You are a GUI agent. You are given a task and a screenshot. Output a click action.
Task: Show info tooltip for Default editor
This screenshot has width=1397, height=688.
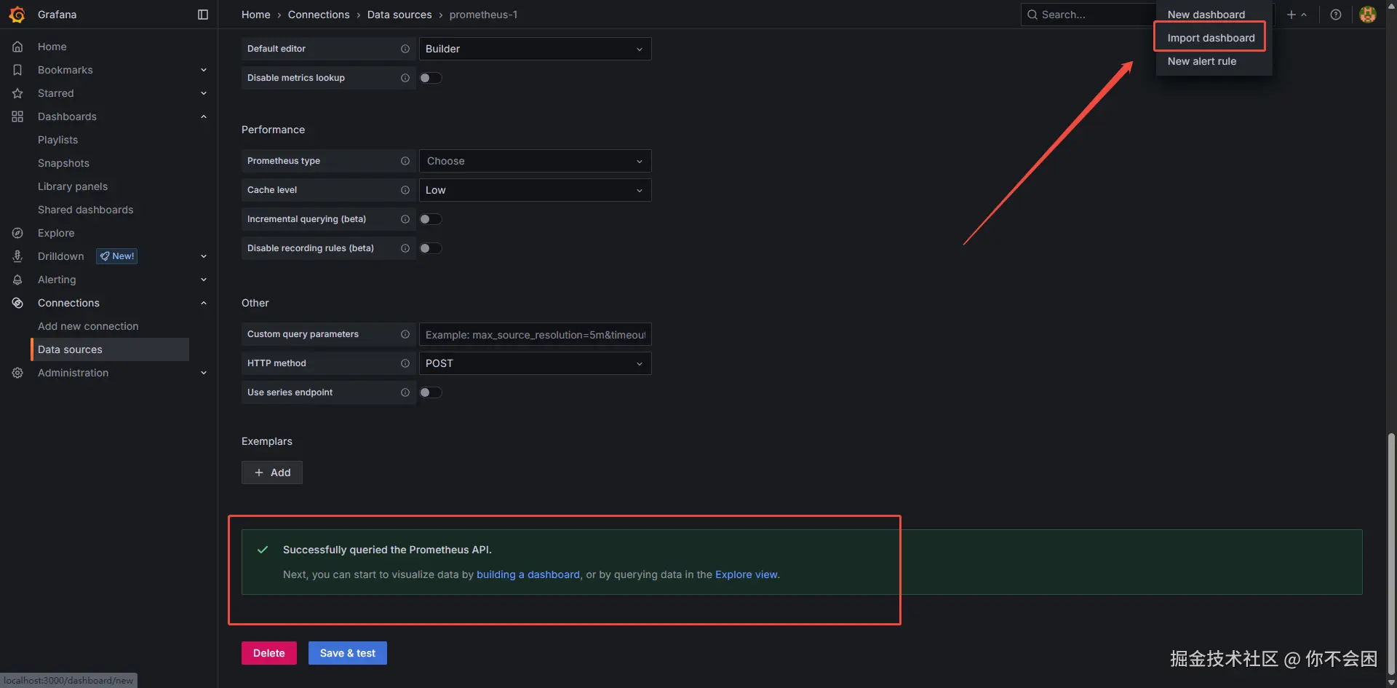405,49
